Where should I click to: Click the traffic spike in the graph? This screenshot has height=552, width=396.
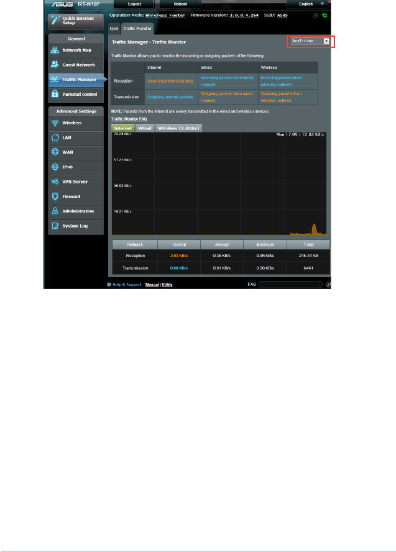click(x=314, y=229)
